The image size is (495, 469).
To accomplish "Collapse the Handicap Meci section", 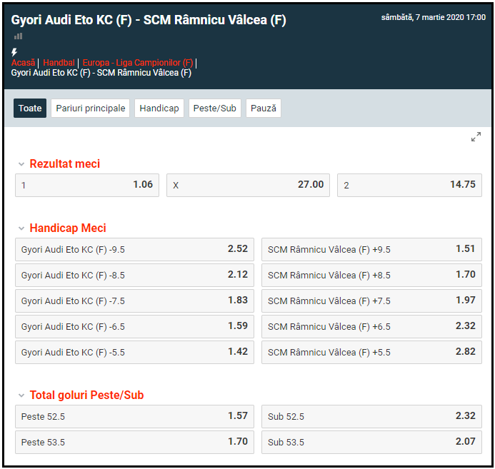I will (21, 228).
